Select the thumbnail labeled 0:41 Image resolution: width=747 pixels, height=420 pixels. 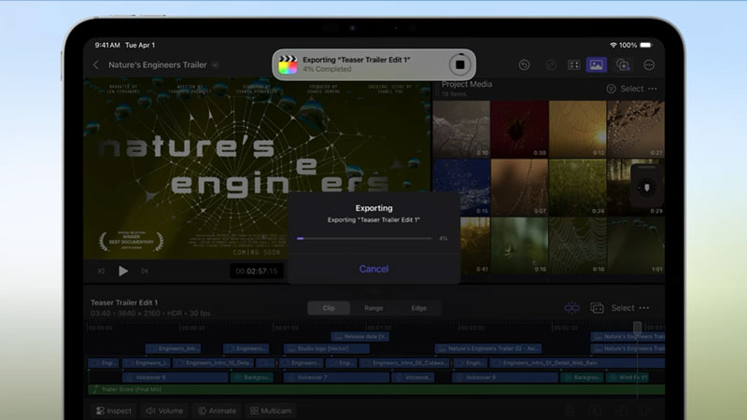(475, 245)
